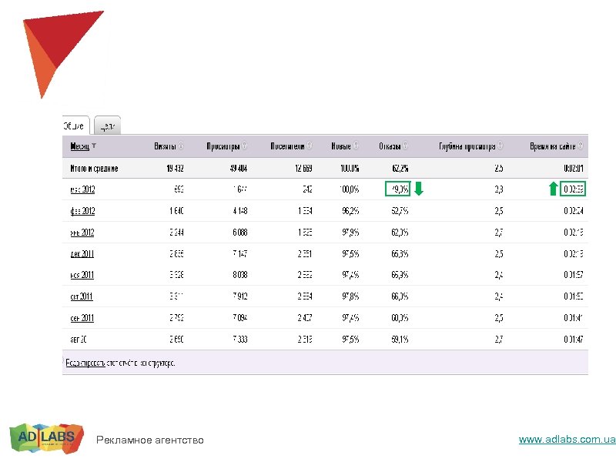Click the AD LABS logo
The width and height of the screenshot is (616, 462).
coord(46,437)
